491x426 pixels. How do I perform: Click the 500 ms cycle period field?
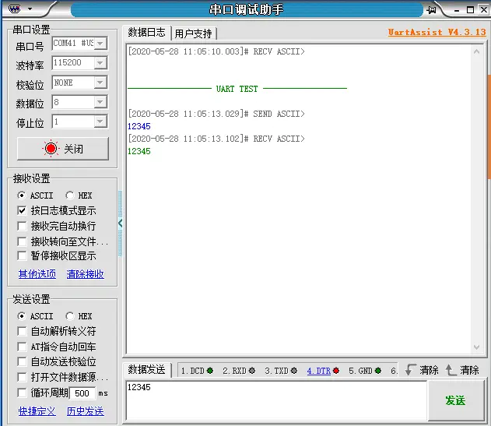[x=82, y=393]
